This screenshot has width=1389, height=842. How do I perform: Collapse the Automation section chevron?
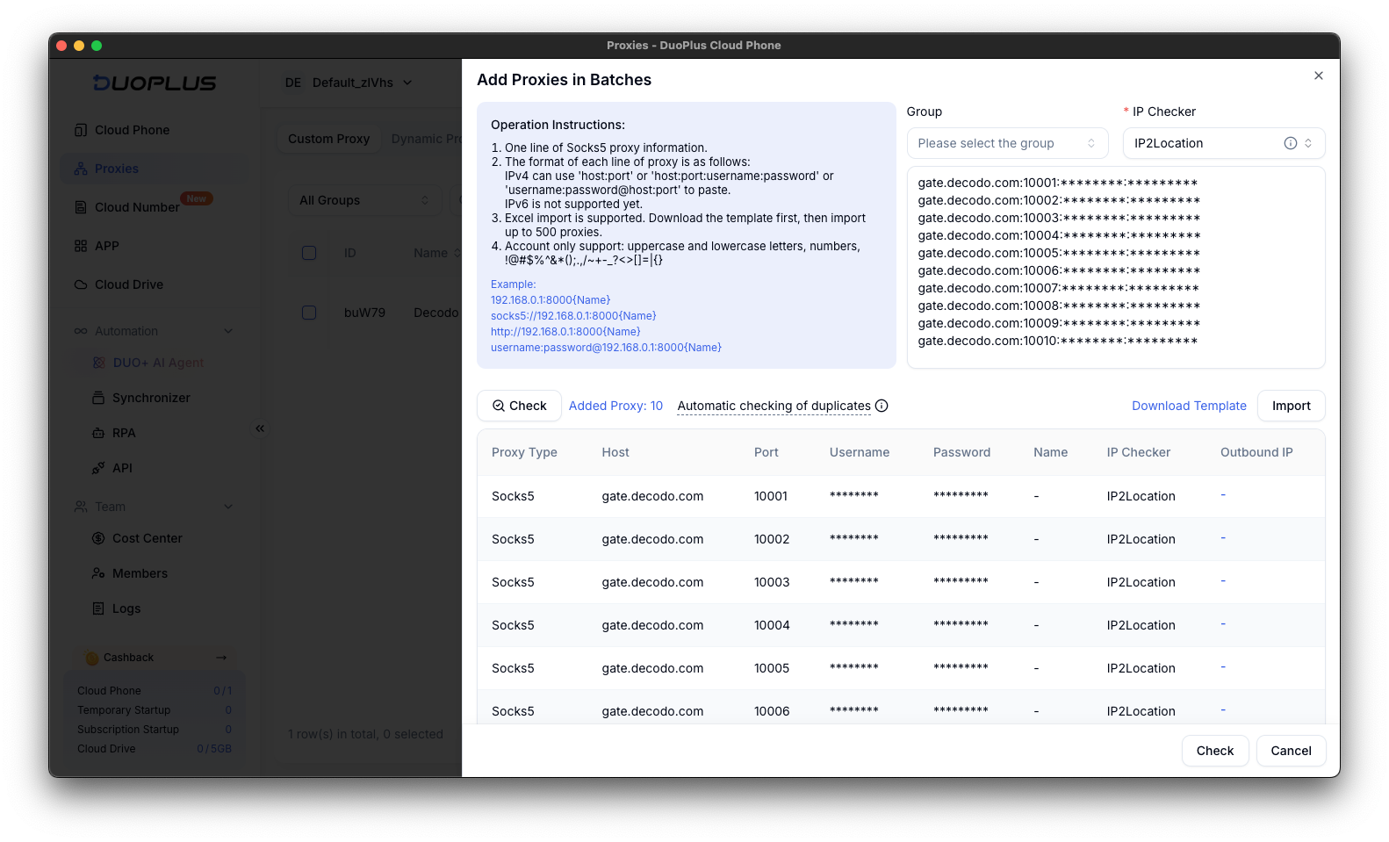point(228,331)
